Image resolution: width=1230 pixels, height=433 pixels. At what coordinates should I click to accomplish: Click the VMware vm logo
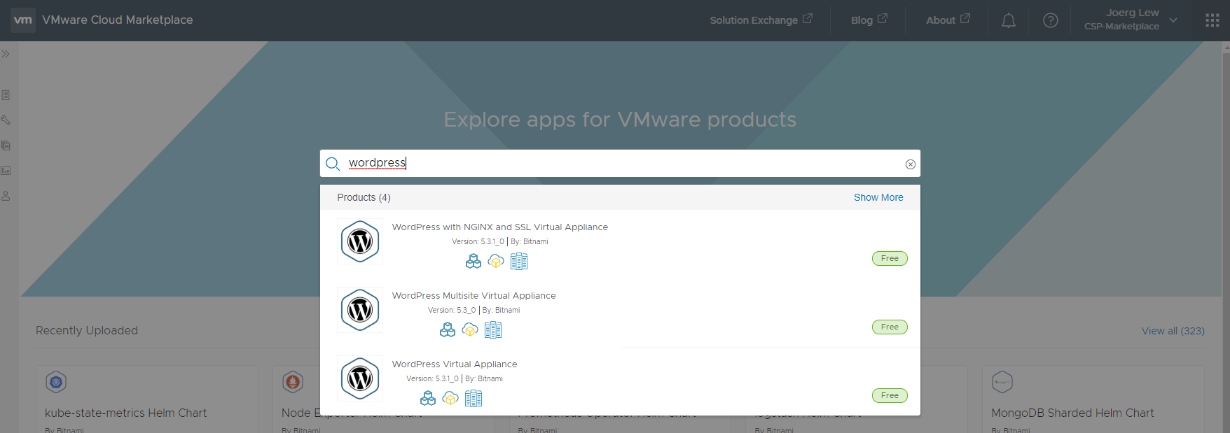tap(23, 20)
